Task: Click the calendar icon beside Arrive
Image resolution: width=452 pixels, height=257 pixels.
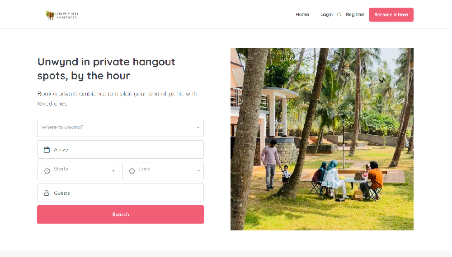Action: (x=47, y=150)
